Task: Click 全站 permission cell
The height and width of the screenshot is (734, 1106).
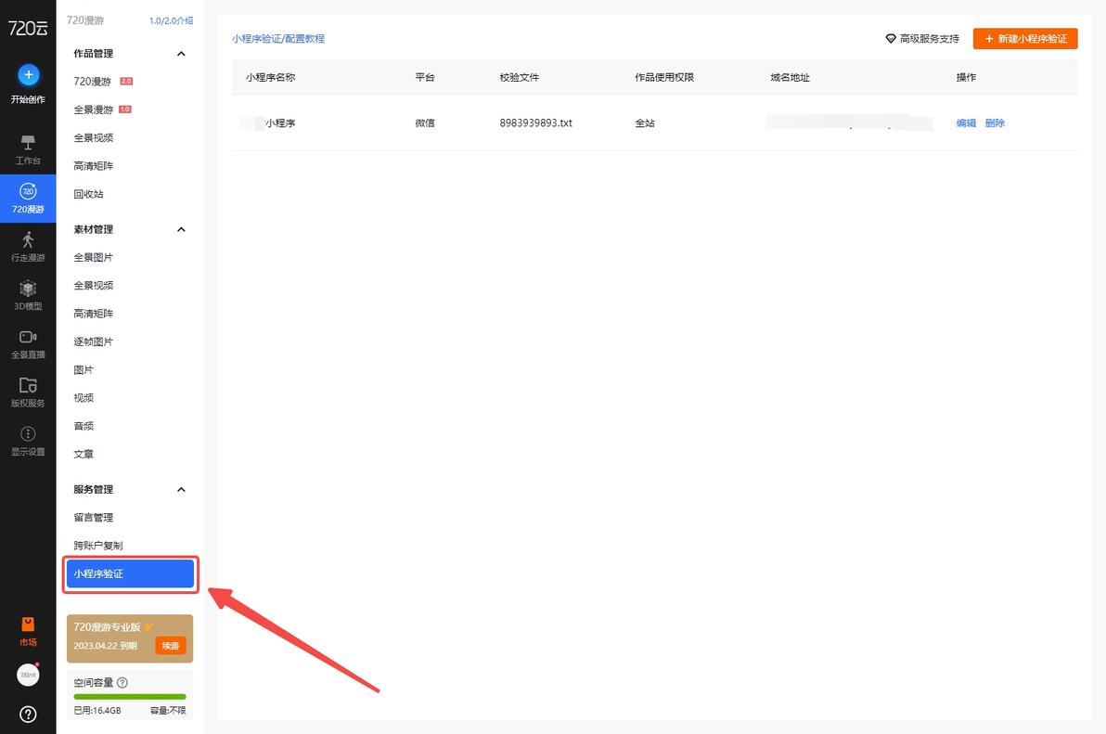Action: tap(645, 122)
